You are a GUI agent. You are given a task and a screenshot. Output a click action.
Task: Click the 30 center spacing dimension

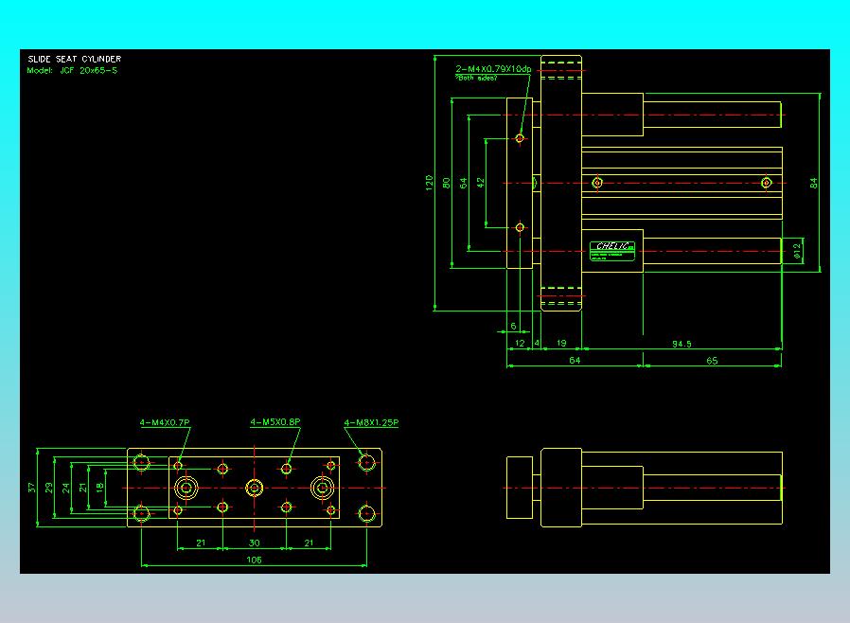pyautogui.click(x=255, y=543)
